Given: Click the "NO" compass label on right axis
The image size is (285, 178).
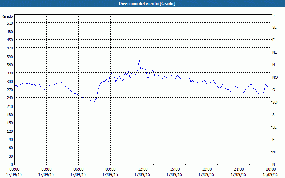Looking at the screenshot, I should pyautogui.click(x=275, y=77).
